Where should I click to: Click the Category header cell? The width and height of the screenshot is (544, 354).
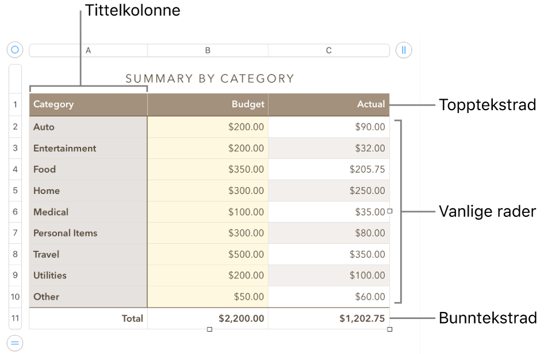[x=88, y=104]
